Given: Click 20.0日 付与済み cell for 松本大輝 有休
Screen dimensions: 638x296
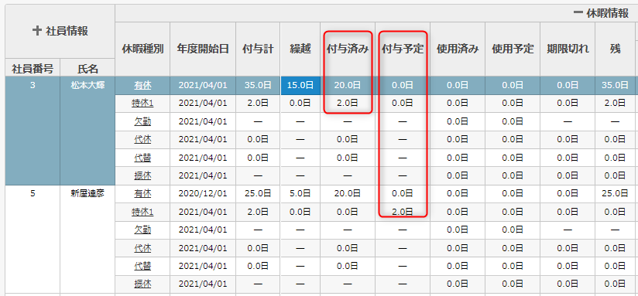Looking at the screenshot, I should [x=348, y=86].
